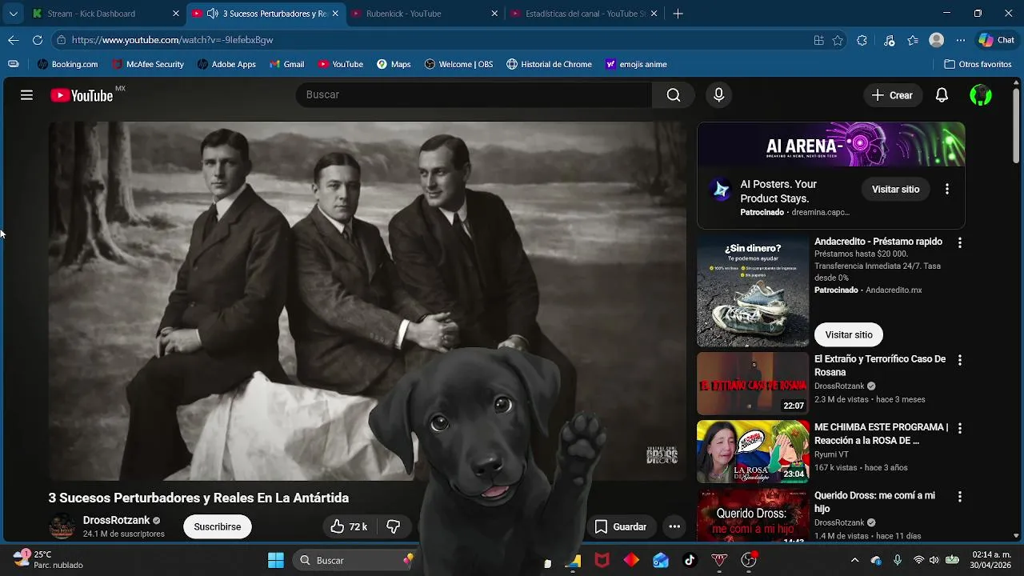Image resolution: width=1024 pixels, height=576 pixels.
Task: Open options for ME CHIMBA ESTE PROGRAMA video
Action: click(x=960, y=428)
